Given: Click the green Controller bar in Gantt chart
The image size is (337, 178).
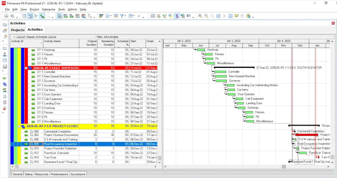Looking at the screenshot, I should 221,72.
